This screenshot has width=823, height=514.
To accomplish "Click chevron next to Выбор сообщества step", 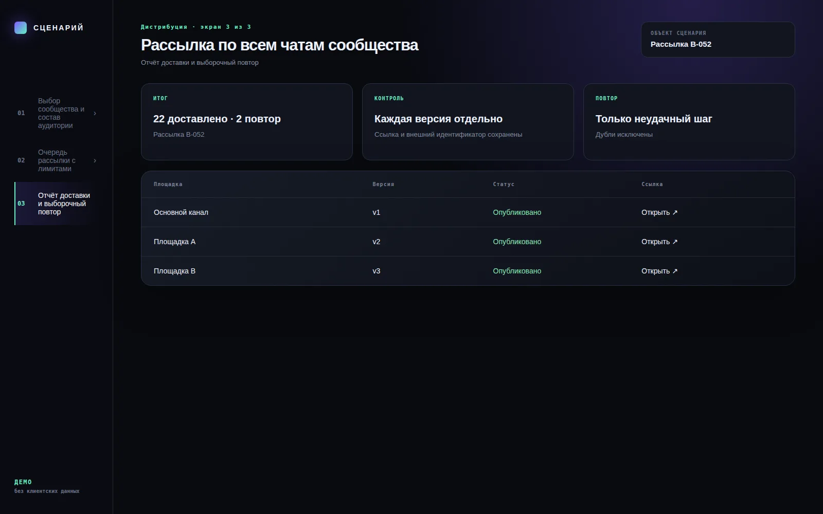I will click(x=95, y=113).
